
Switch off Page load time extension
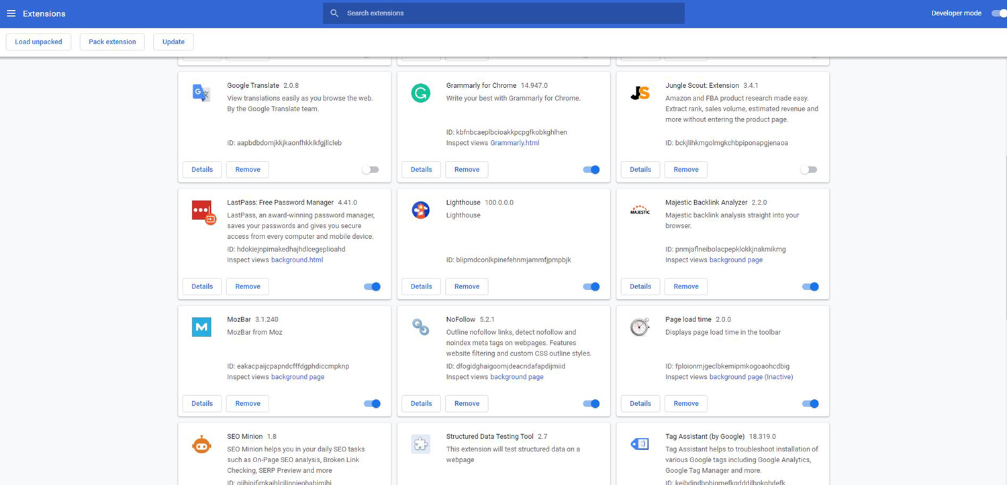tap(810, 404)
